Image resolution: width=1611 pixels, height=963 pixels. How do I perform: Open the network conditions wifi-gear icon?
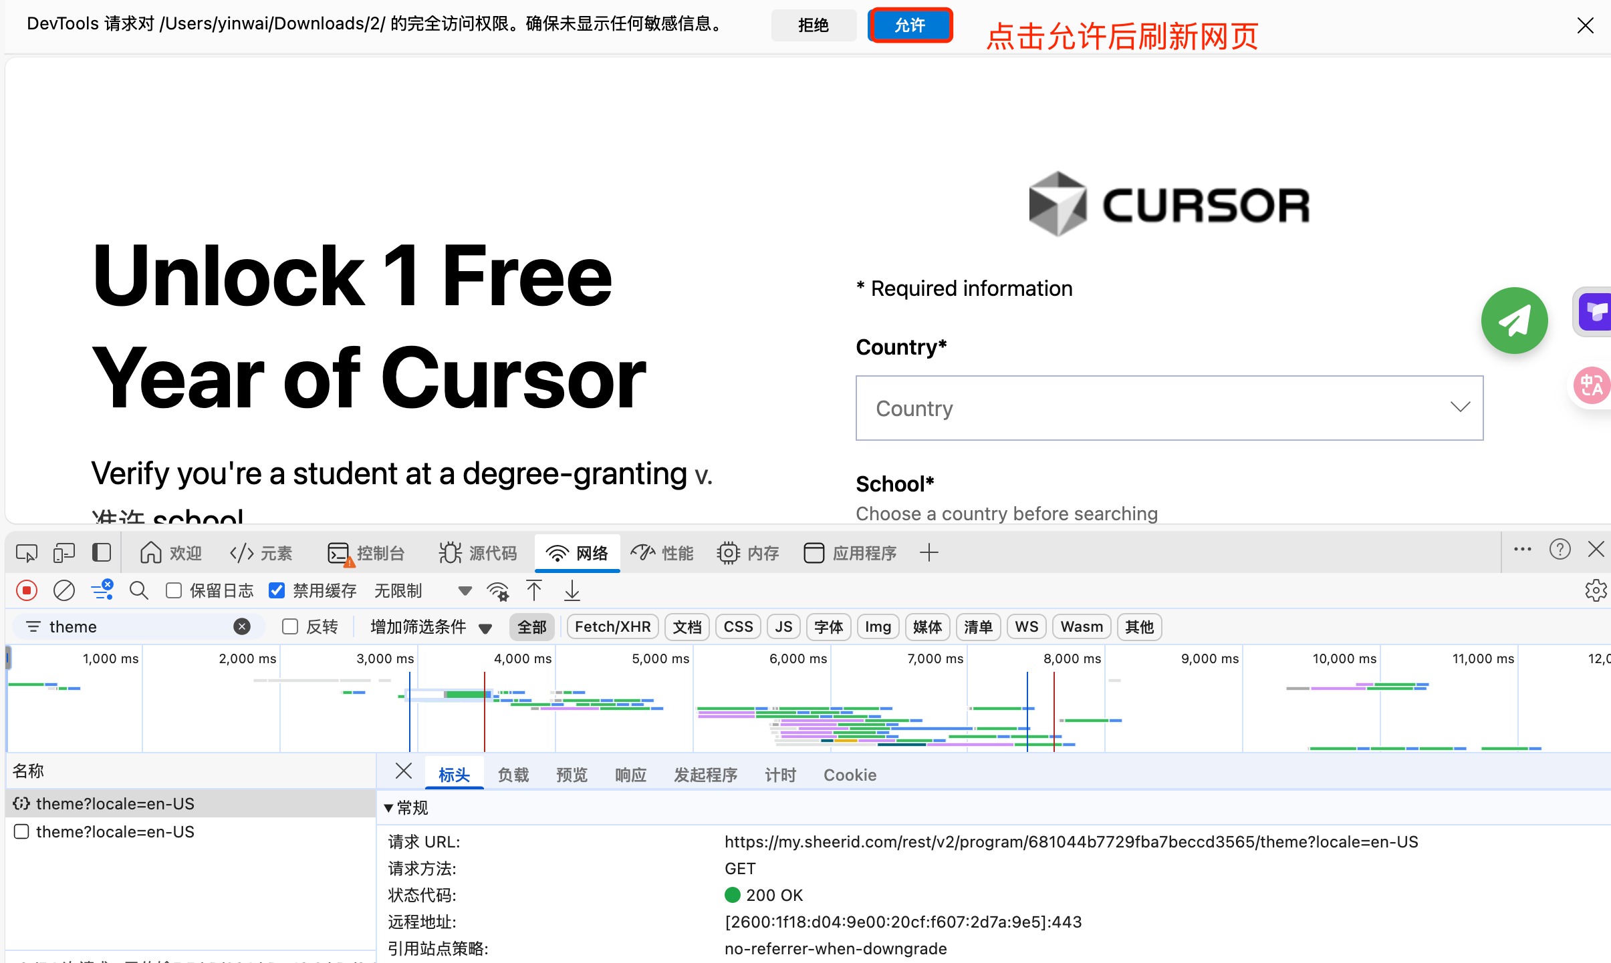[x=498, y=590]
